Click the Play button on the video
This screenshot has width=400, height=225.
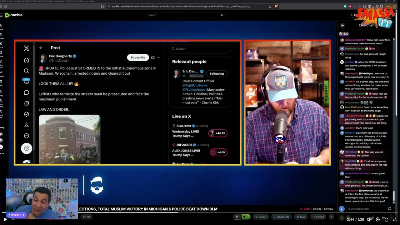tap(5, 219)
